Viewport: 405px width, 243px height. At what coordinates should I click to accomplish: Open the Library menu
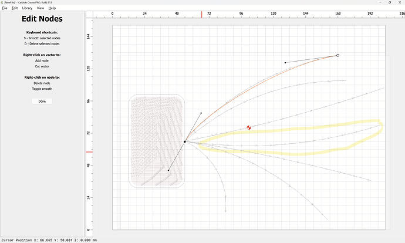pos(27,8)
